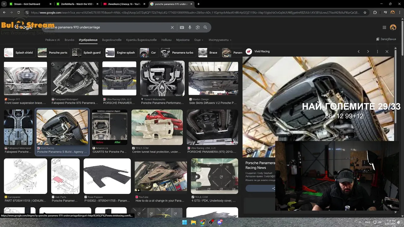The width and height of the screenshot is (404, 227).
Task: Open the on-screen keyboard input tool
Action: pyautogui.click(x=182, y=27)
